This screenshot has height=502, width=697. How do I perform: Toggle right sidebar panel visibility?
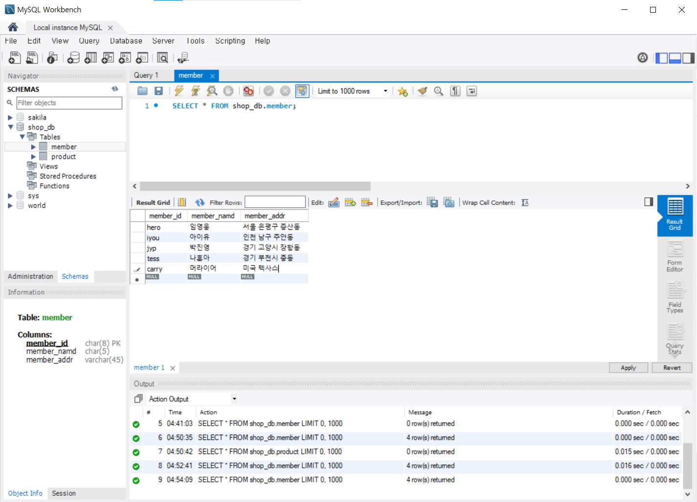[x=688, y=58]
